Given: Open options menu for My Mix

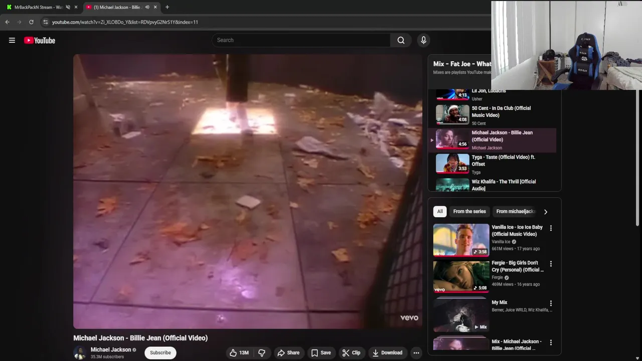Looking at the screenshot, I should [x=551, y=303].
